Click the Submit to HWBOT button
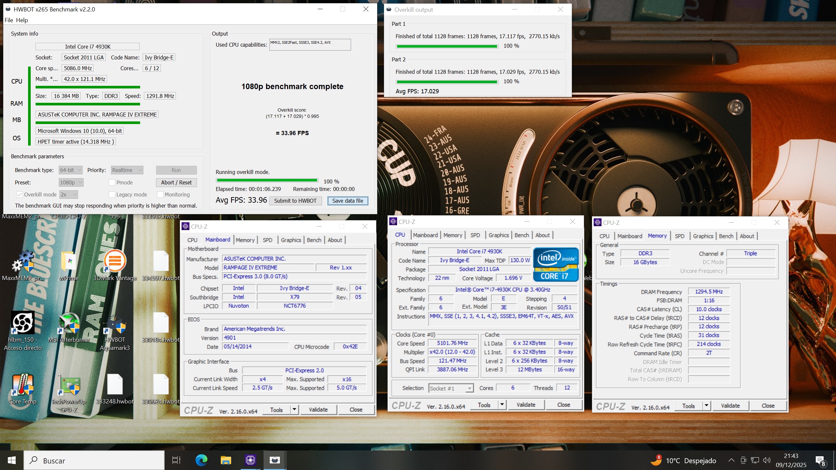 pos(295,201)
